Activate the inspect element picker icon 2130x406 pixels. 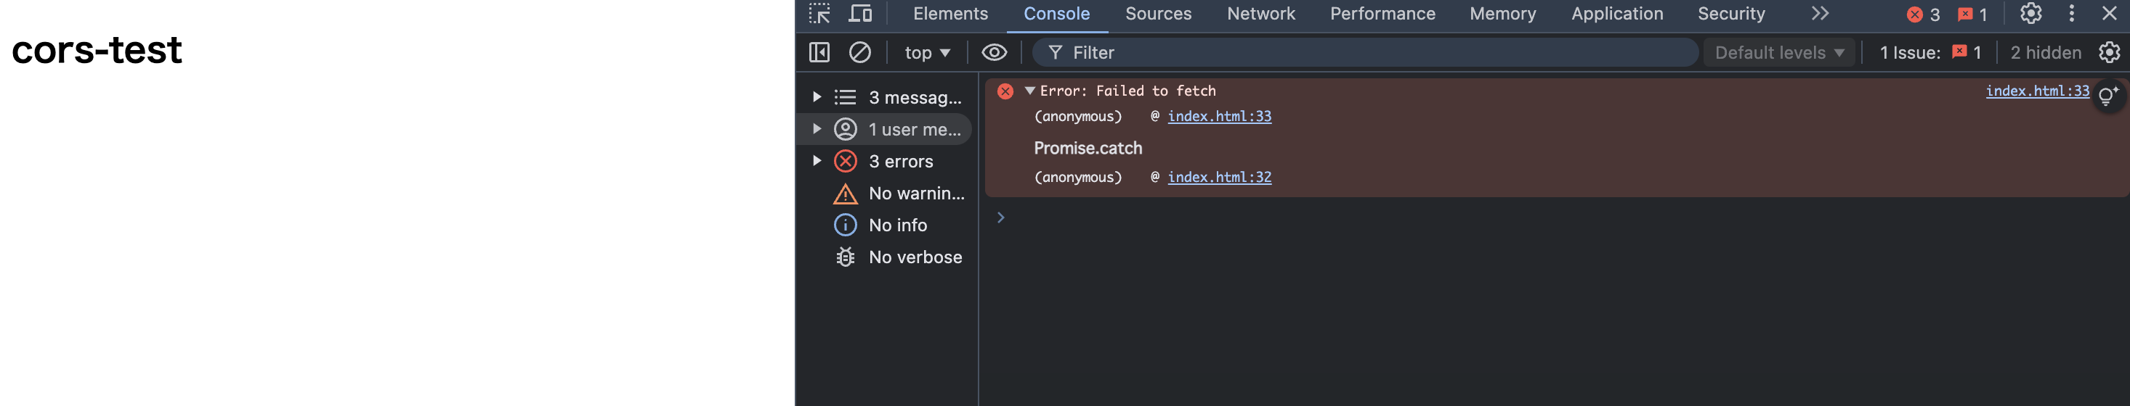point(819,14)
